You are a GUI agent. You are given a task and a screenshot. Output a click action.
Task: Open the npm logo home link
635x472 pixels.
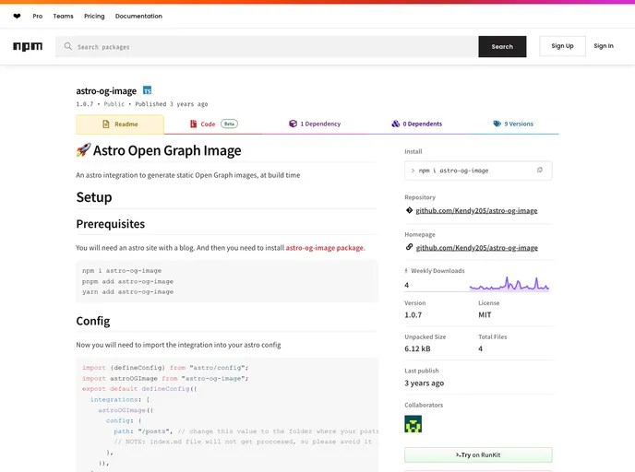tap(28, 46)
